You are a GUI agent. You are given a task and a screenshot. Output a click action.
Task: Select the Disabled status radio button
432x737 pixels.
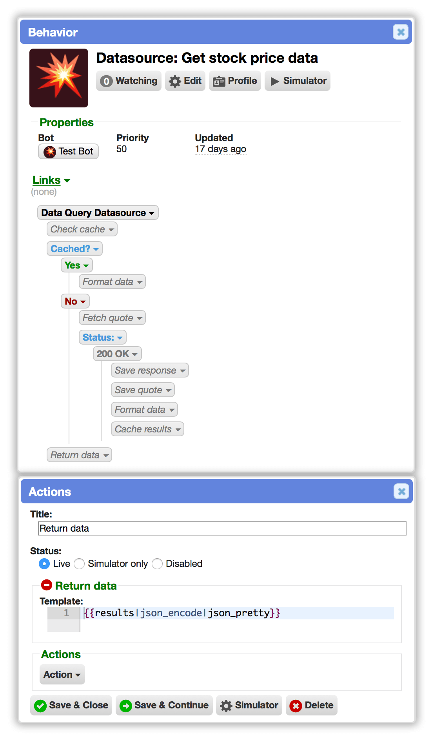click(x=157, y=564)
